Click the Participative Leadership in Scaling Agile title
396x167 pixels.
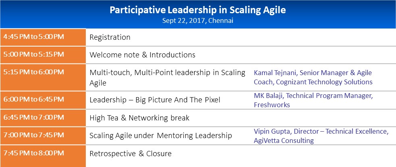click(x=198, y=10)
